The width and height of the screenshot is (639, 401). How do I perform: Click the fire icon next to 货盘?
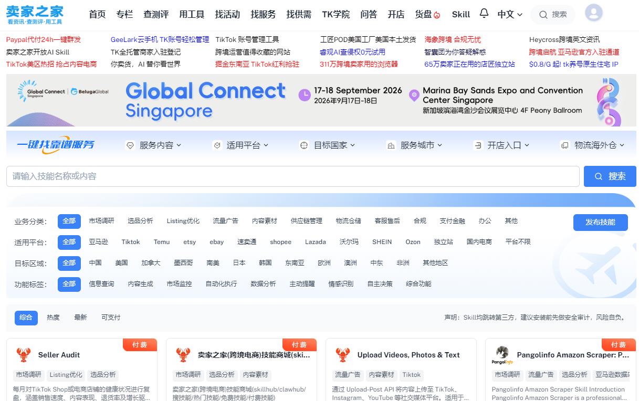click(x=437, y=15)
